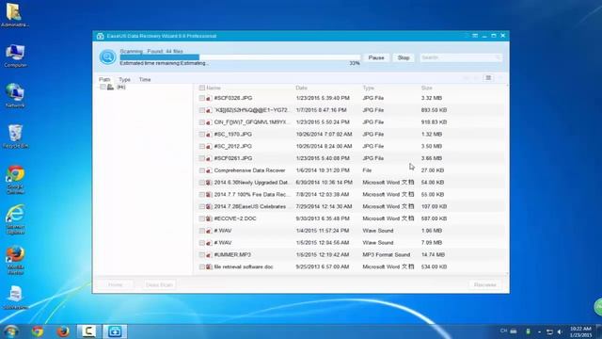The image size is (602, 339).
Task: Switch file list using the view mode icon
Action: click(488, 78)
